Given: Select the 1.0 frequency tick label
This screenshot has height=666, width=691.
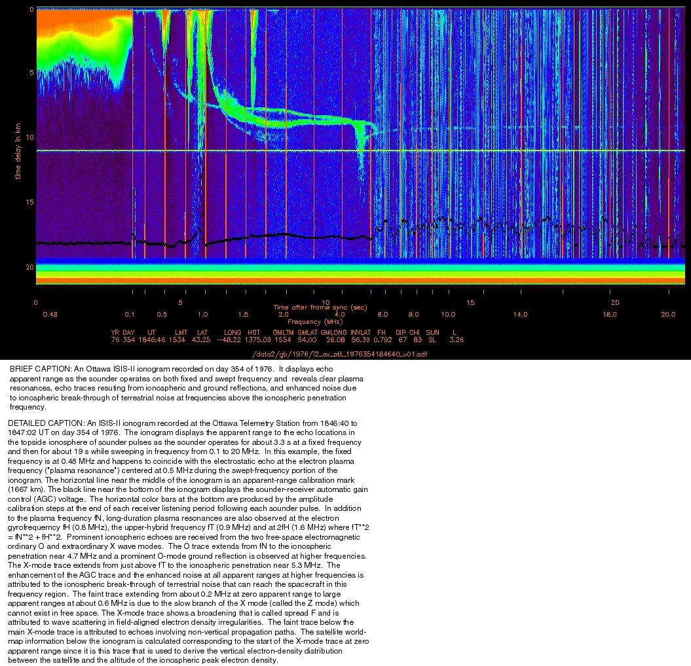Looking at the screenshot, I should 202,314.
